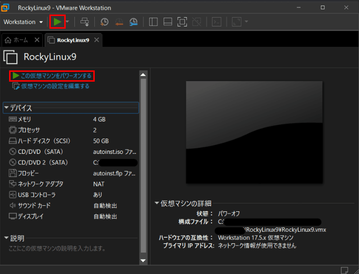The image size is (359, 274).
Task: Collapse the デバイス section
Action: tap(6, 107)
